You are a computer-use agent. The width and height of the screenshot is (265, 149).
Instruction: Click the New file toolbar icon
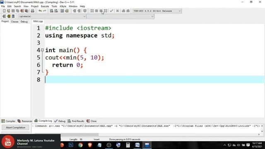(x=4, y=11)
